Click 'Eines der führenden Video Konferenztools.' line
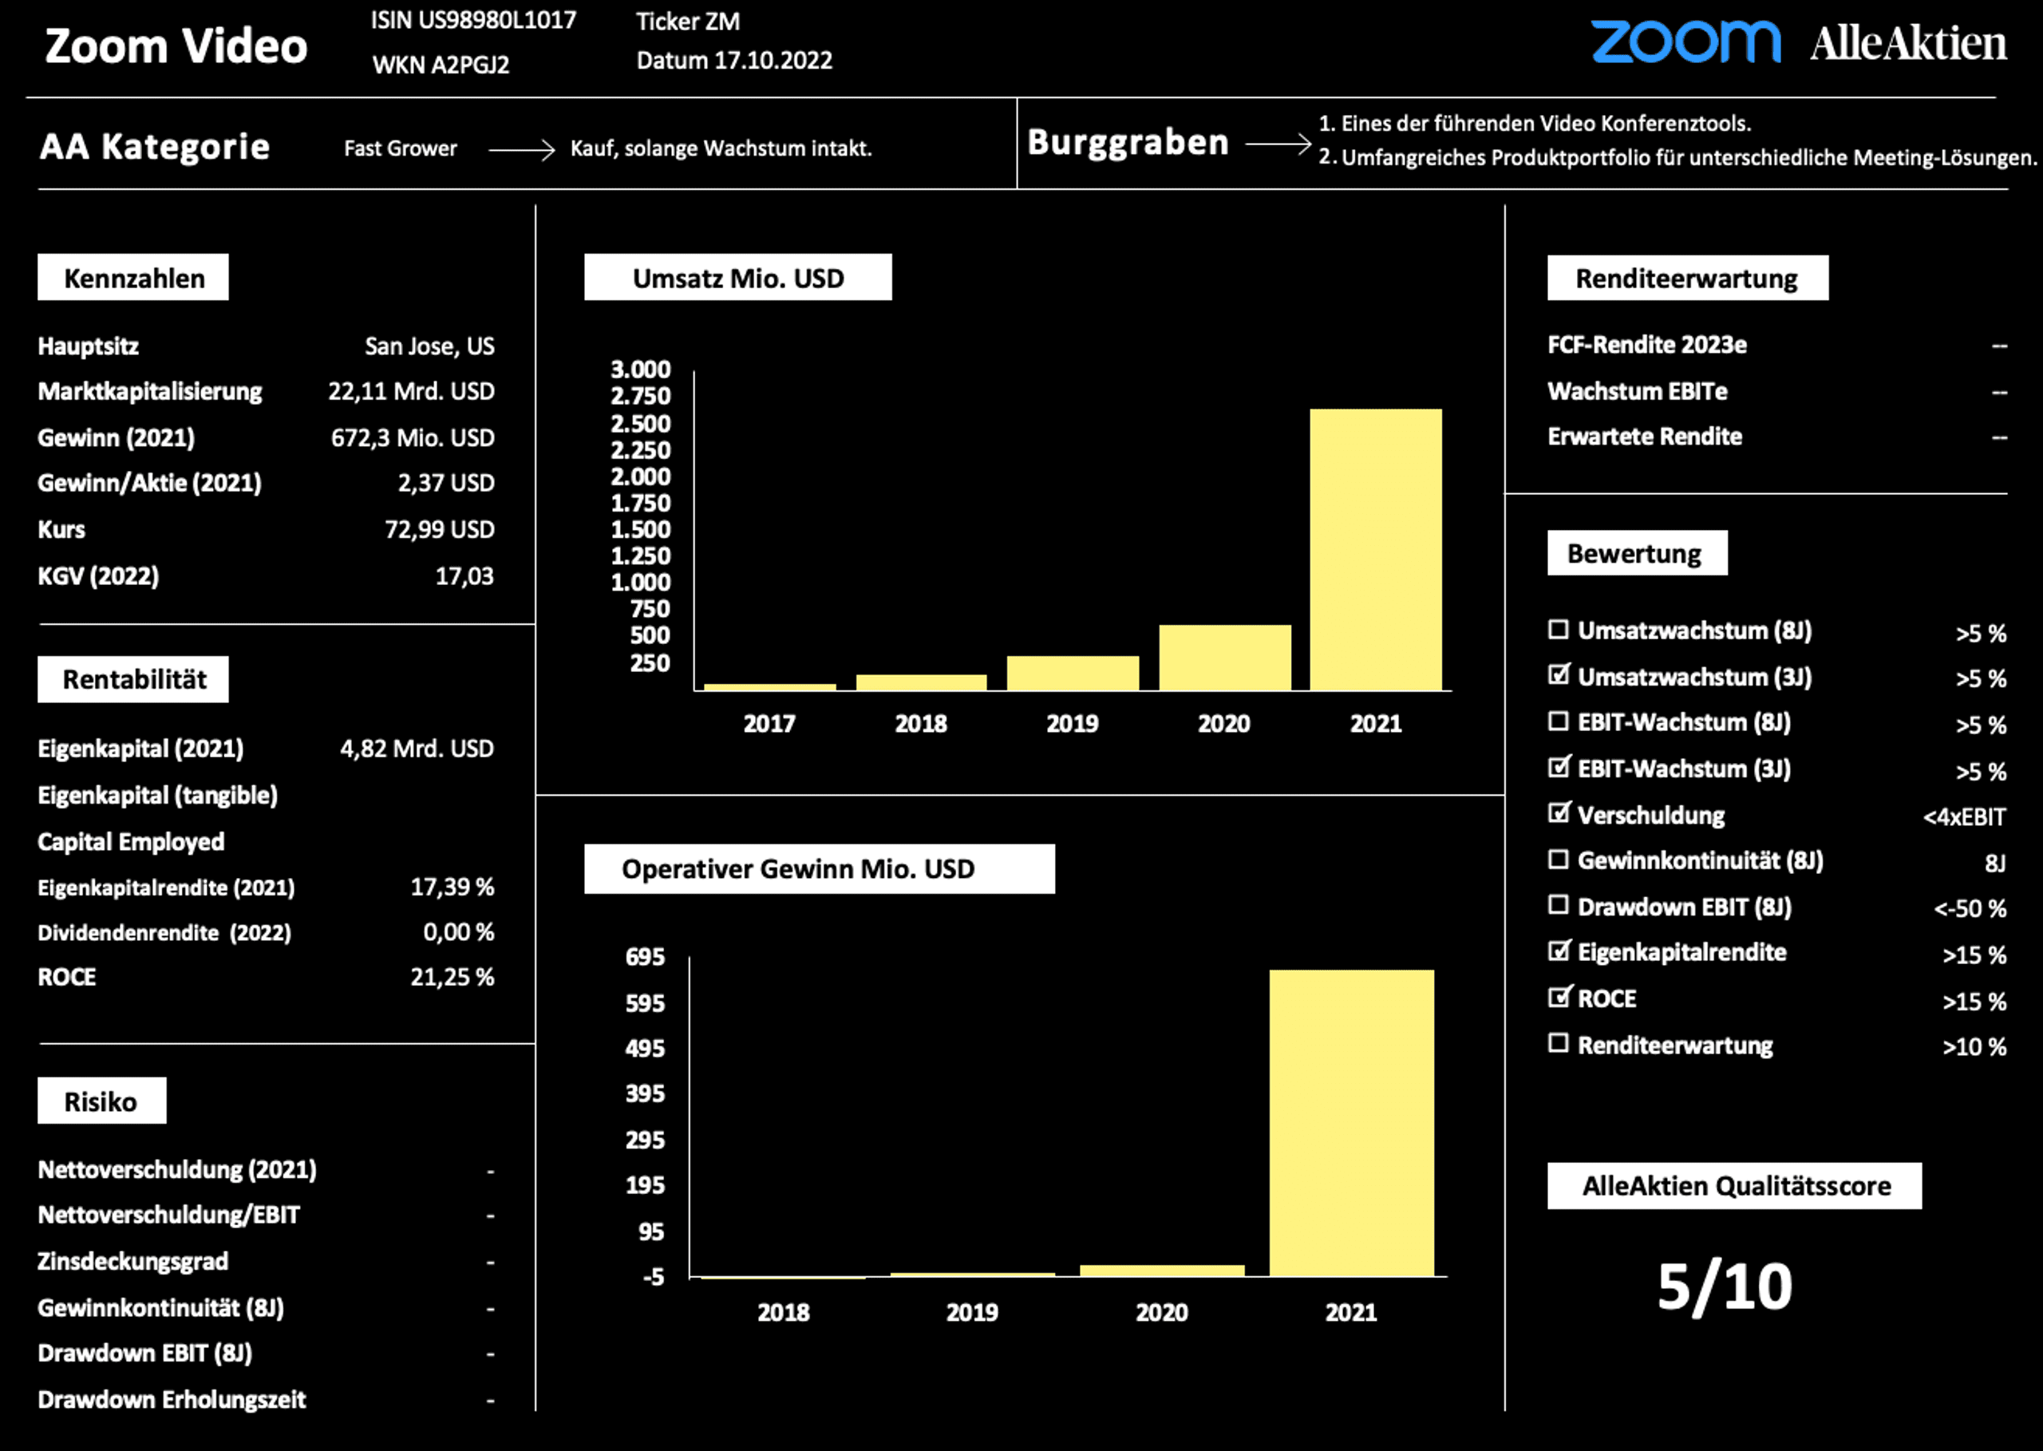2043x1451 pixels. tap(1546, 123)
